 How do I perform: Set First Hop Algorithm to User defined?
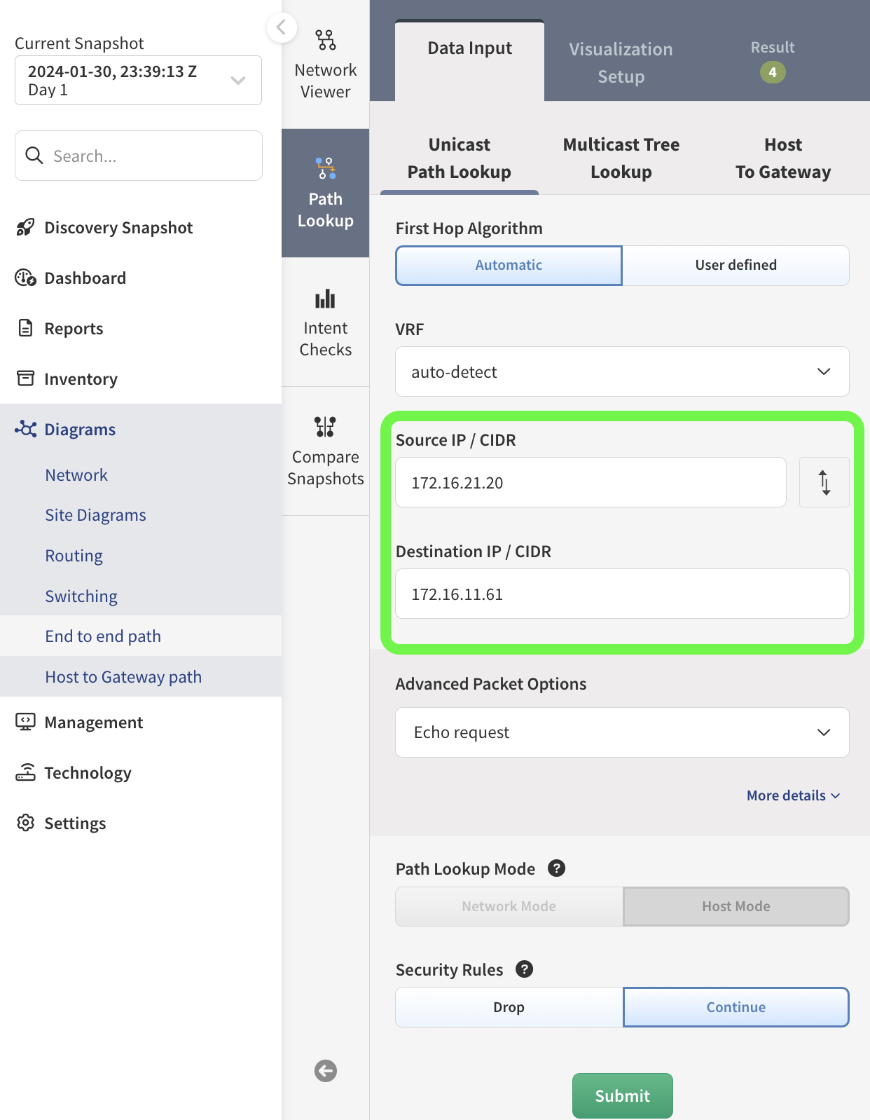[736, 265]
